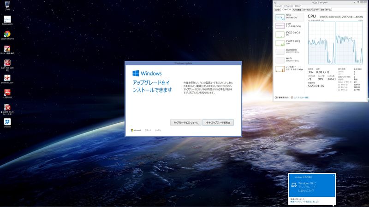This screenshot has width=369, height=207.
Task: Open the ファイル menu in Task Manager
Action: coord(278,6)
